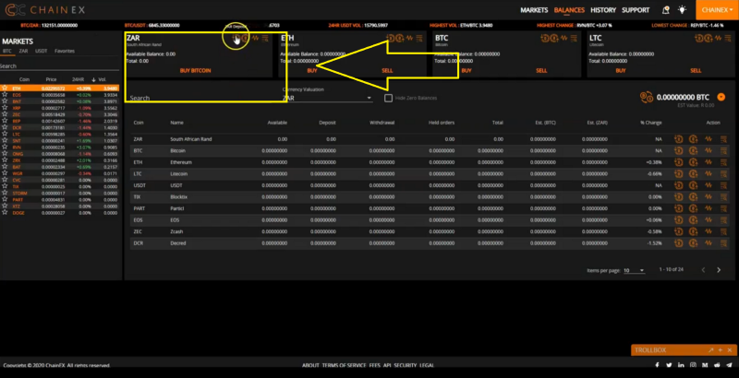Star the LTC market row
The height and width of the screenshot is (378, 739).
(5, 134)
